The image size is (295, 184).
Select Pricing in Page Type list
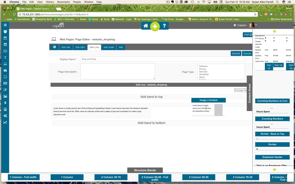click(203, 69)
